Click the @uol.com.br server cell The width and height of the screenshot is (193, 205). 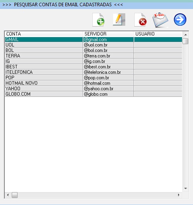(x=108, y=45)
